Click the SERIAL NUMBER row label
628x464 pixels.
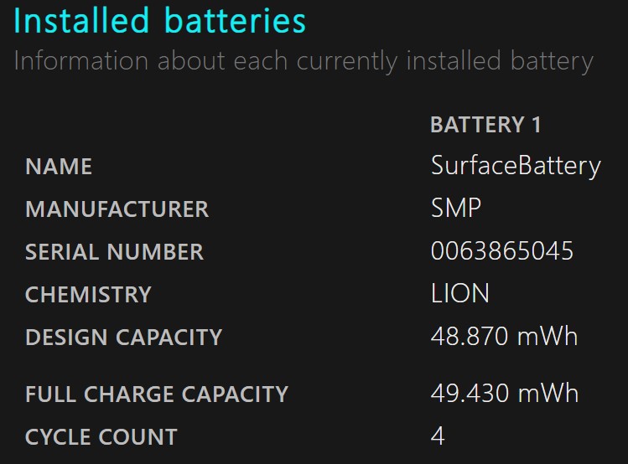pyautogui.click(x=114, y=252)
